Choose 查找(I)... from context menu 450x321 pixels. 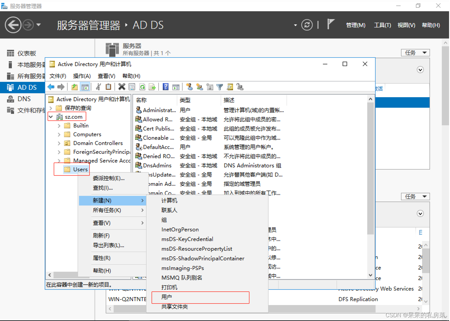point(112,188)
